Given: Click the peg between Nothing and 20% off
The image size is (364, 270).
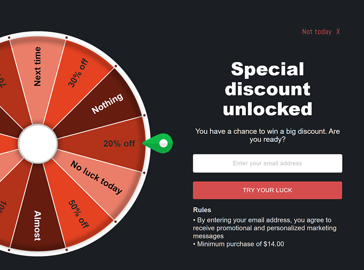Looking at the screenshot, I should click(x=144, y=115).
